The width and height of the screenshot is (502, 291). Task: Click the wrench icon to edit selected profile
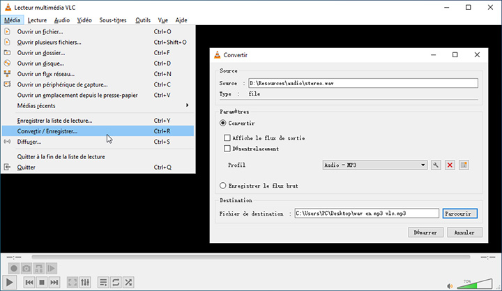[x=436, y=165]
